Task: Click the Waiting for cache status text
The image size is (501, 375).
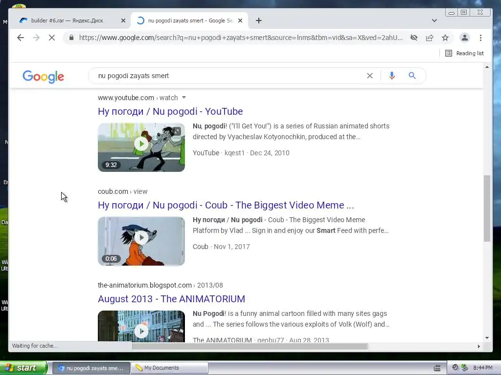Action: [35, 346]
